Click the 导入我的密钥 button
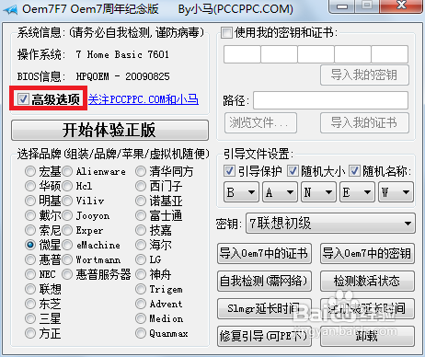 point(364,75)
